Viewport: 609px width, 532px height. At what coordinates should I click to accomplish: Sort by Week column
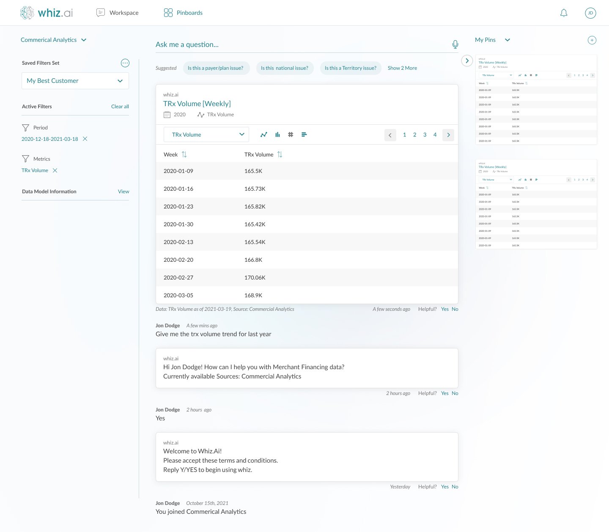pos(184,154)
